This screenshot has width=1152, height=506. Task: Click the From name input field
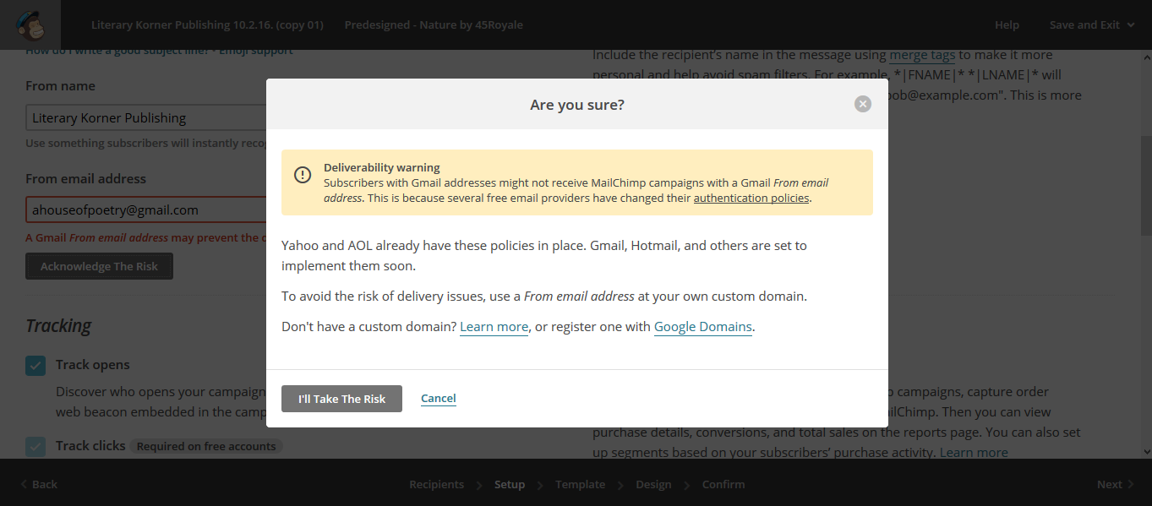[x=145, y=118]
